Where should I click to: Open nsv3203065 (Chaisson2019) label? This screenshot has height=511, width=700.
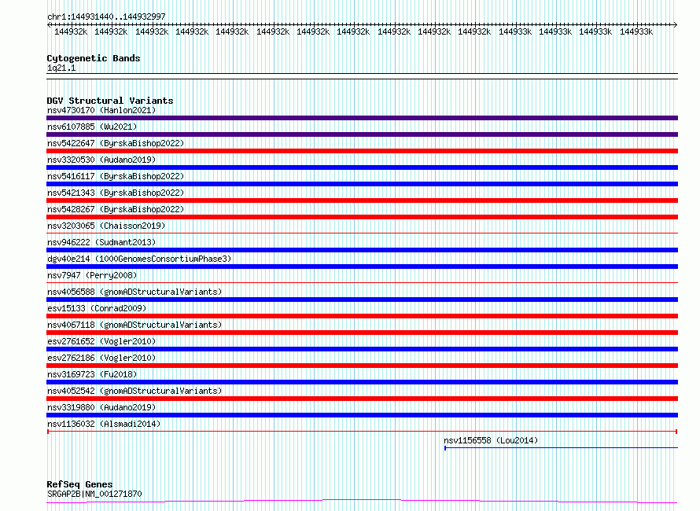click(106, 226)
